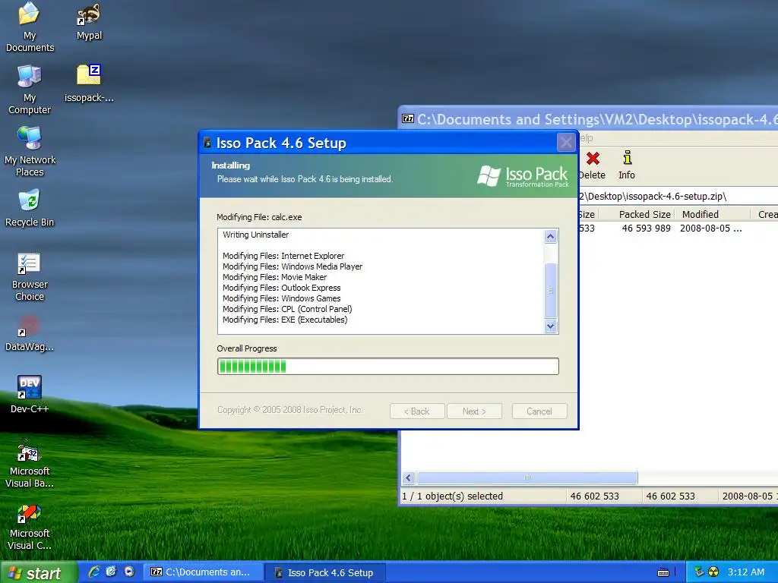This screenshot has width=778, height=583.
Task: Click 'Modifying Files: CPL (Control Panel)' log line
Action: pyautogui.click(x=287, y=309)
